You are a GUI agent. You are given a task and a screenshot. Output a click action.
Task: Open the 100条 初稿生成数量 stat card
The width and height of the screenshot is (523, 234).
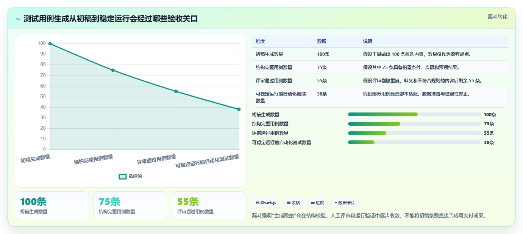click(x=52, y=205)
